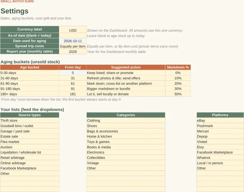This screenshot has width=244, height=192.
Task: Select the Mercari platform row
Action: click(220, 131)
